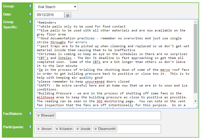This screenshot has height=140, width=202.
Task: Remove Bheward from Facilitators
Action: [38, 116]
